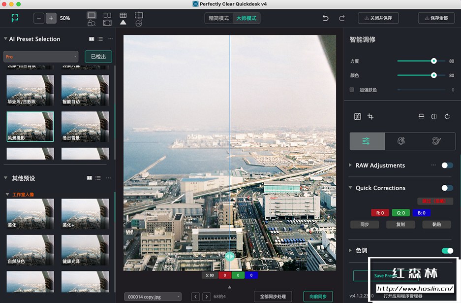Click the 全部同步处理 button

point(272,297)
